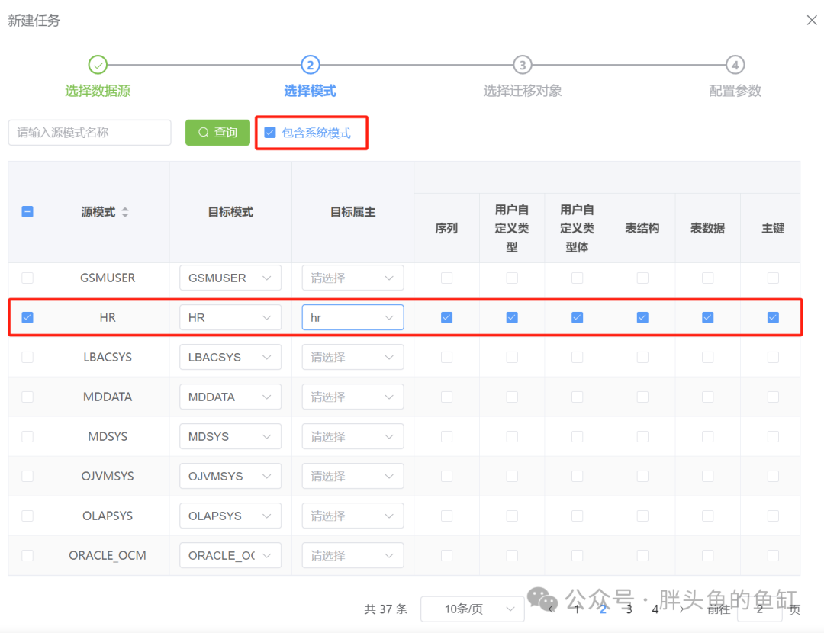Open LBACSYS 目标属主 请选择 dropdown
The height and width of the screenshot is (633, 824).
pyautogui.click(x=352, y=357)
